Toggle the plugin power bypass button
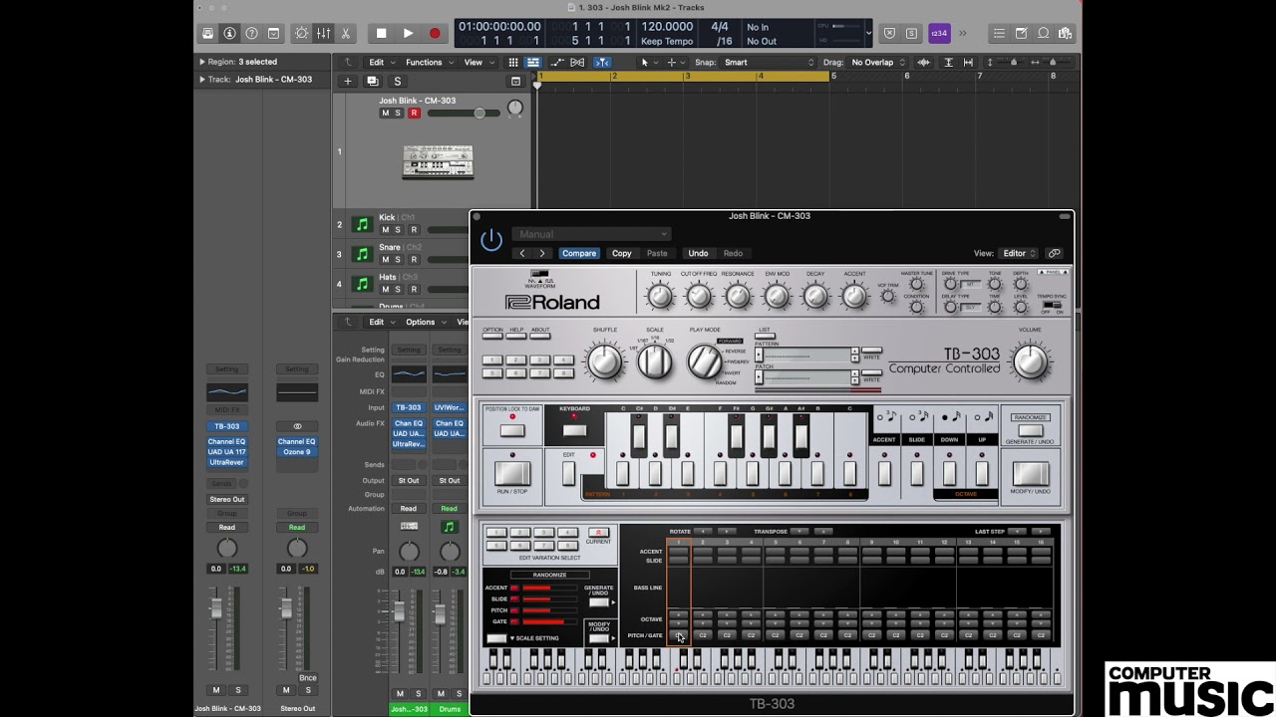Viewport: 1276px width, 717px height. click(x=491, y=240)
